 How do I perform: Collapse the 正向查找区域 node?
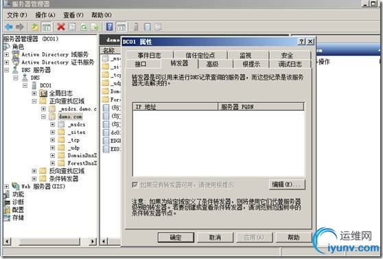[x=34, y=101]
